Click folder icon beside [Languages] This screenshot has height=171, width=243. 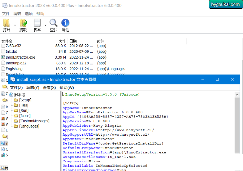[16, 126]
